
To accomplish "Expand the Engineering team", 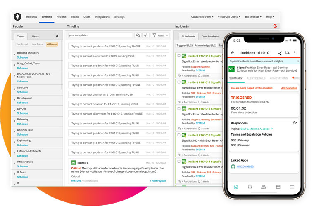I will point(14,142).
